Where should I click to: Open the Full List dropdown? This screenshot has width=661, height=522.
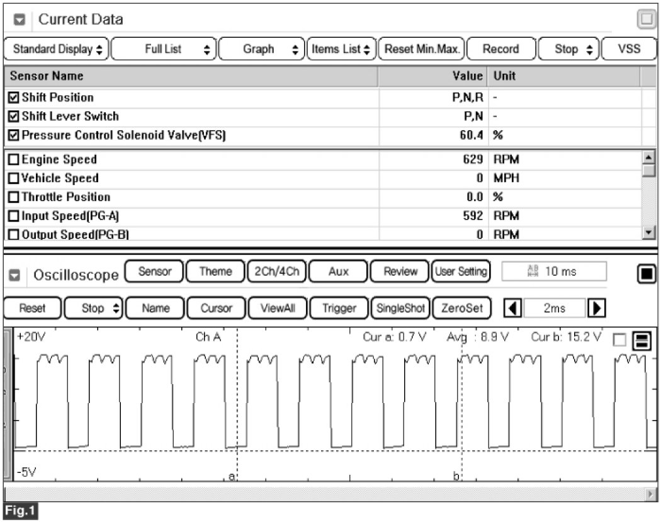164,49
